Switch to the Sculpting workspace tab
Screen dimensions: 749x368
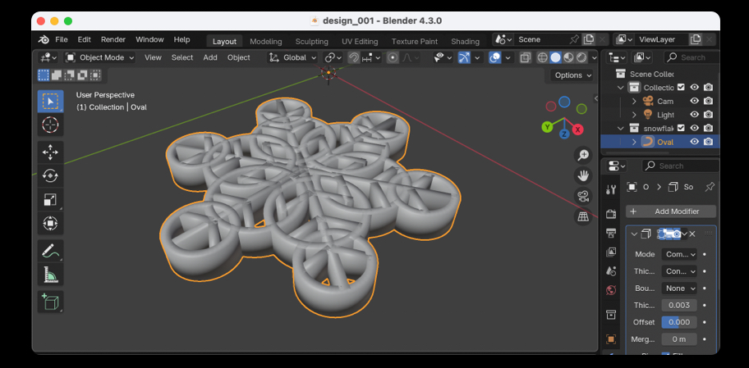[311, 42]
